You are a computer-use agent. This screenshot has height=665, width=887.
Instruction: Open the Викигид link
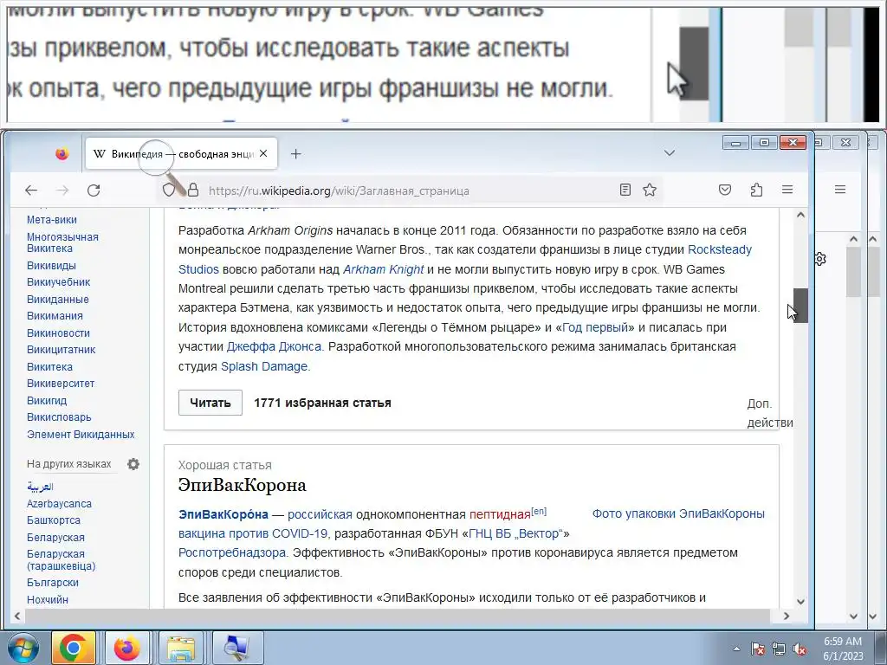pyautogui.click(x=47, y=400)
